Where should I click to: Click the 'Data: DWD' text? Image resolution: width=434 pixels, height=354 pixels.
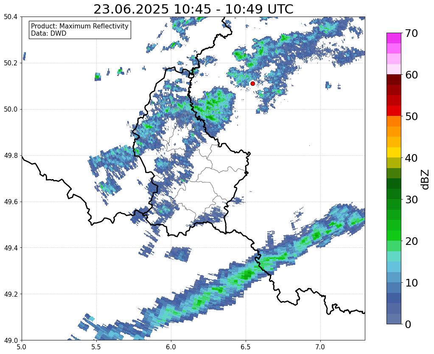[49, 34]
